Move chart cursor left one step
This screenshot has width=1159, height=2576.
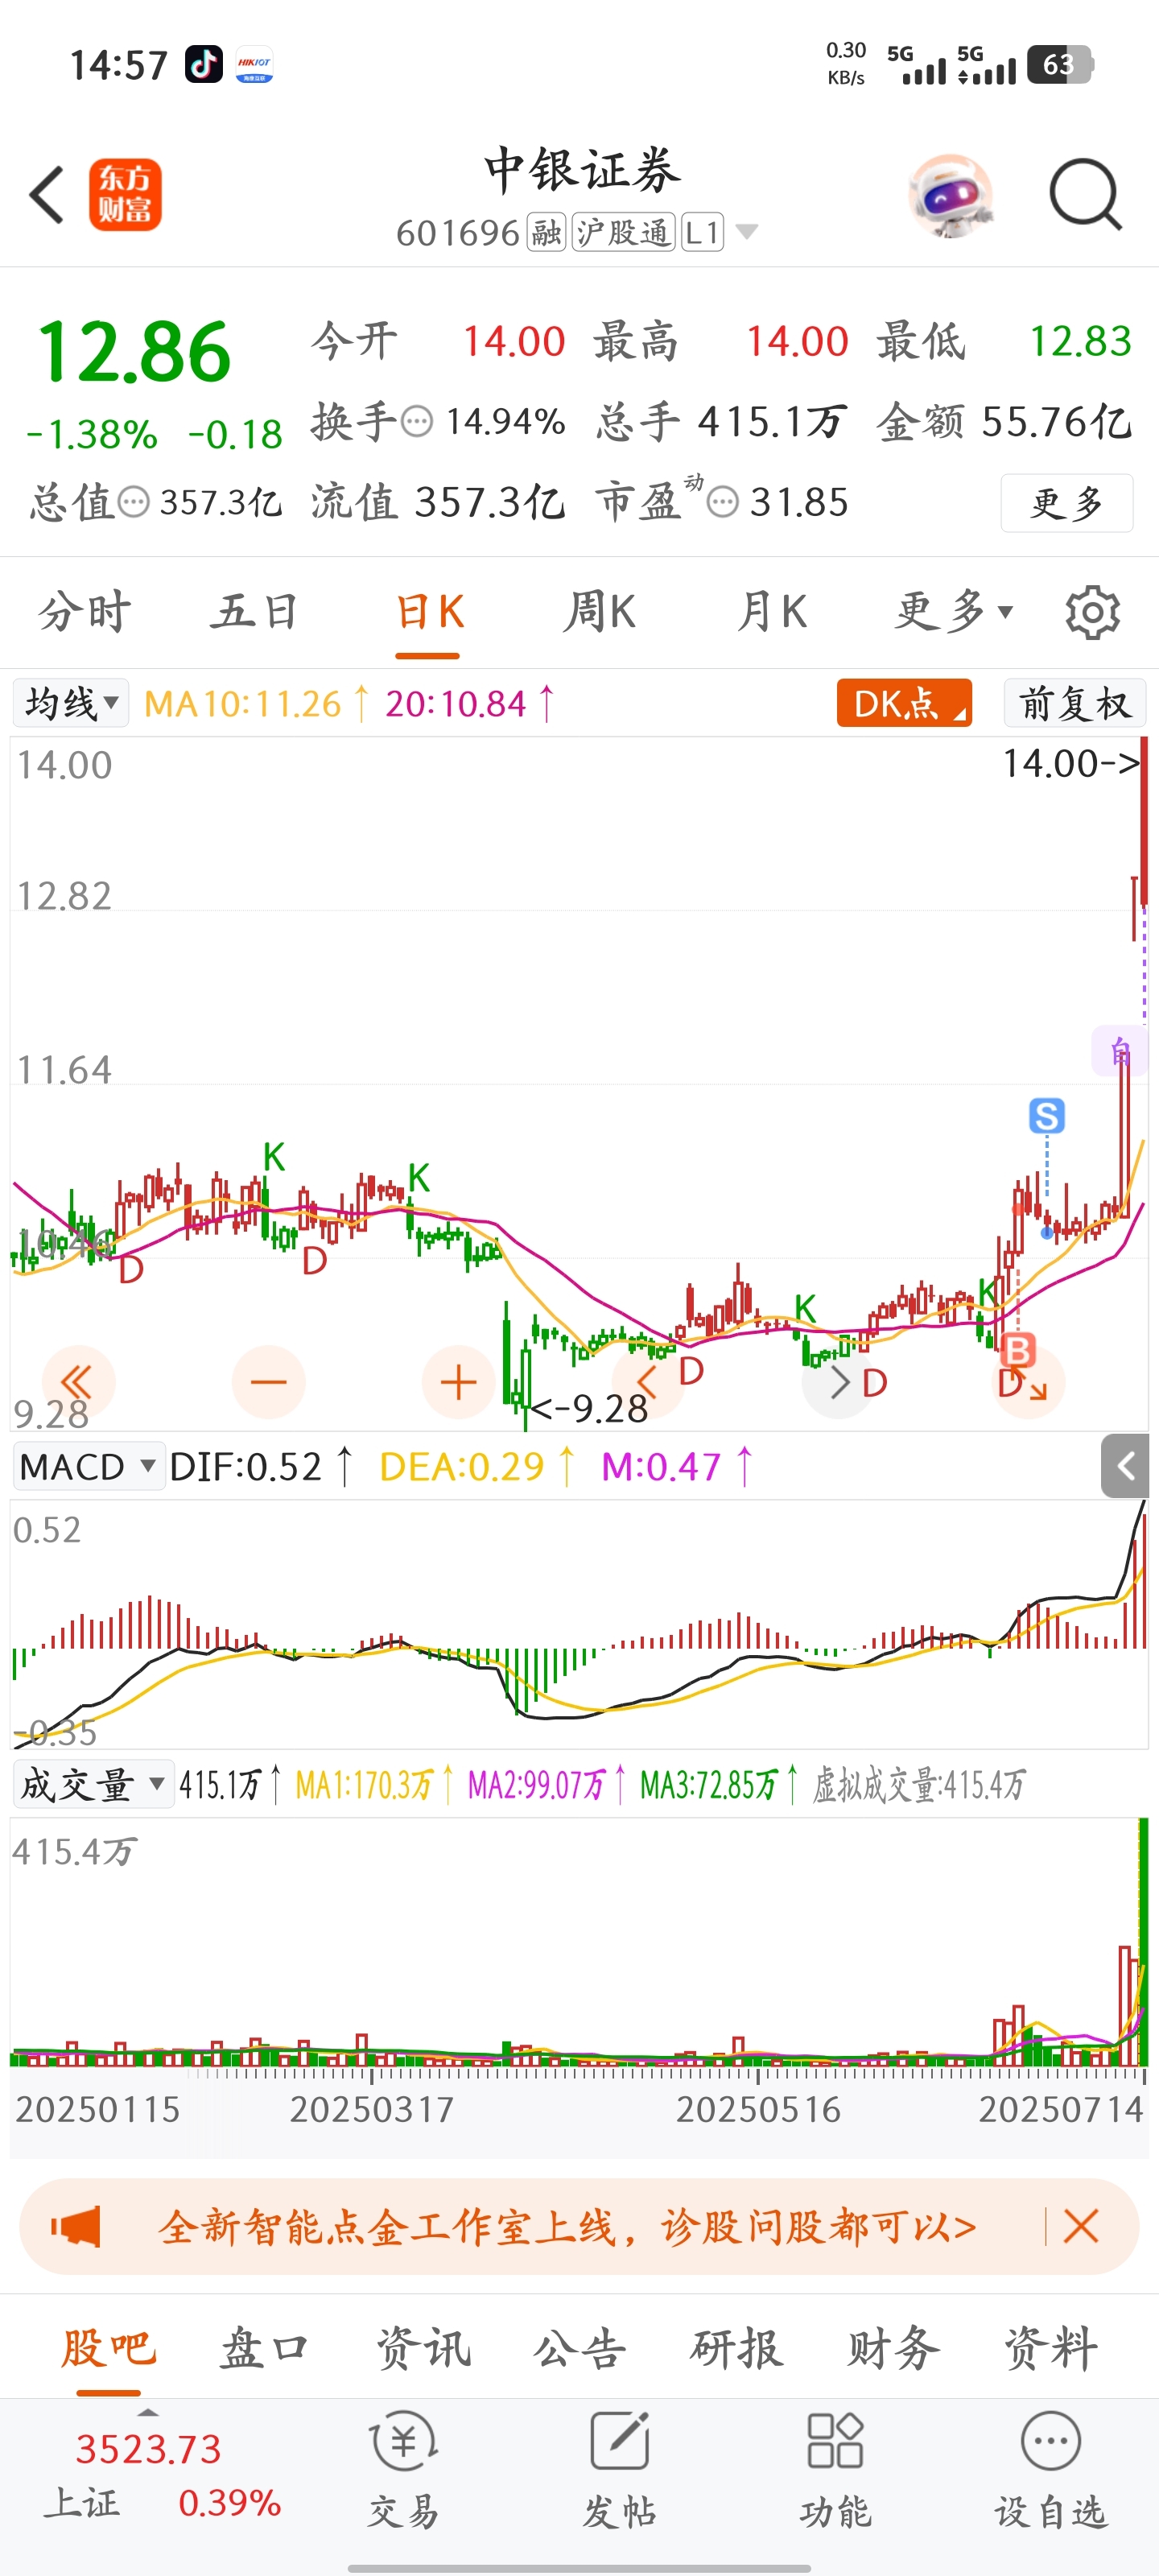coord(648,1382)
